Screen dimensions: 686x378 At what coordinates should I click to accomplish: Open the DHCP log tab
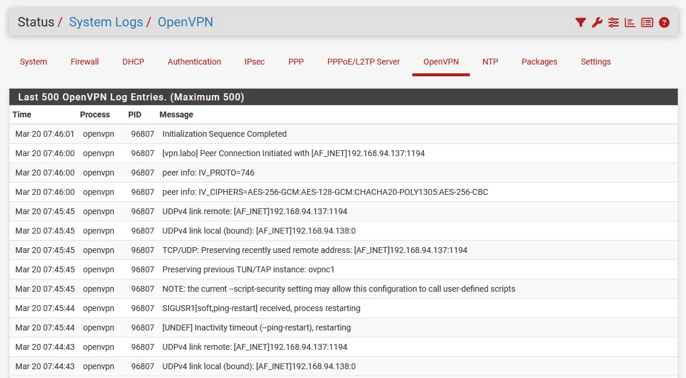(133, 62)
